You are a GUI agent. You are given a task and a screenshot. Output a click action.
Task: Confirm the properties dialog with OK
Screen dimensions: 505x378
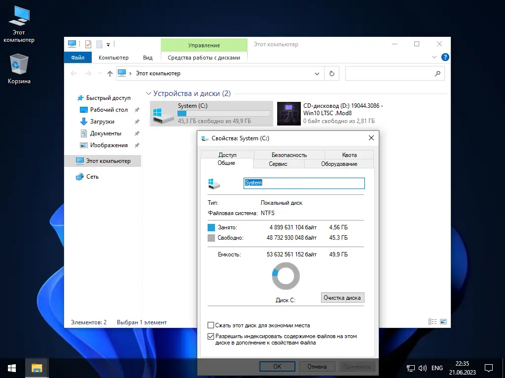pos(277,366)
